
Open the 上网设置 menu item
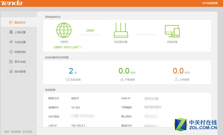pyautogui.click(x=19, y=32)
